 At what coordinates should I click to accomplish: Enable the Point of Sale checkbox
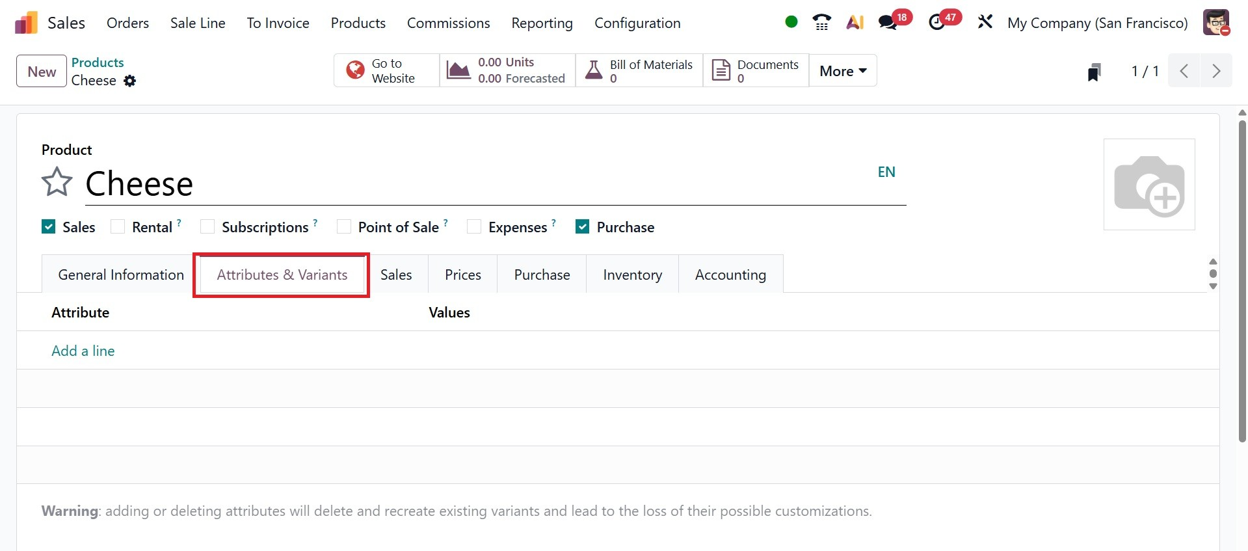click(x=344, y=227)
